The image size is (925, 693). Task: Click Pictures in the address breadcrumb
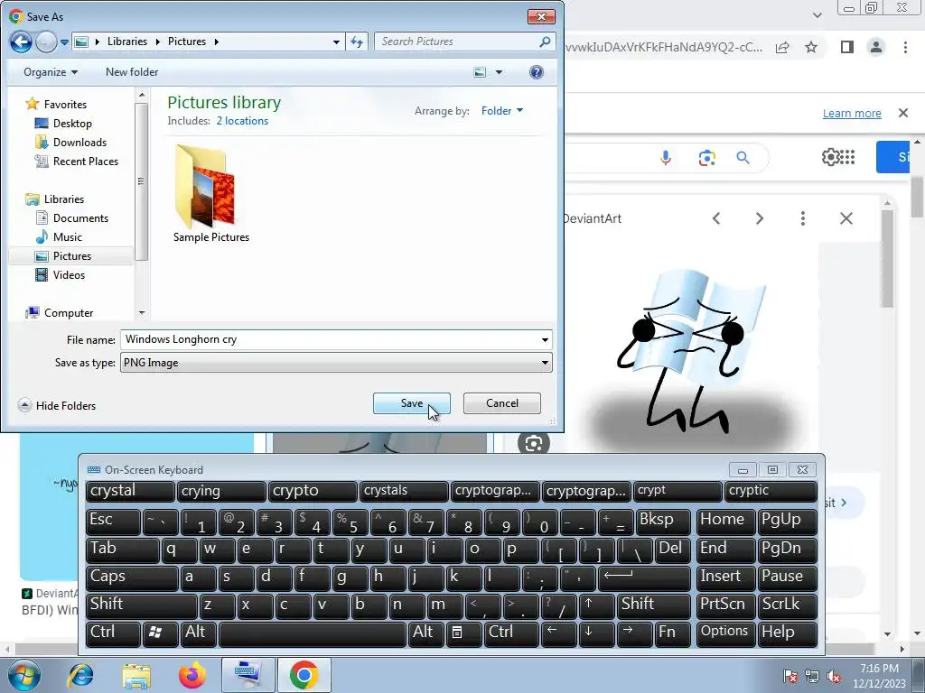click(187, 42)
